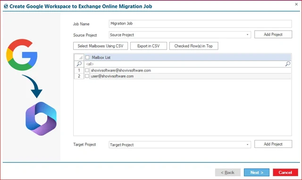Click the right magnifier icon in the filter row
This screenshot has height=180, width=302.
(x=287, y=64)
